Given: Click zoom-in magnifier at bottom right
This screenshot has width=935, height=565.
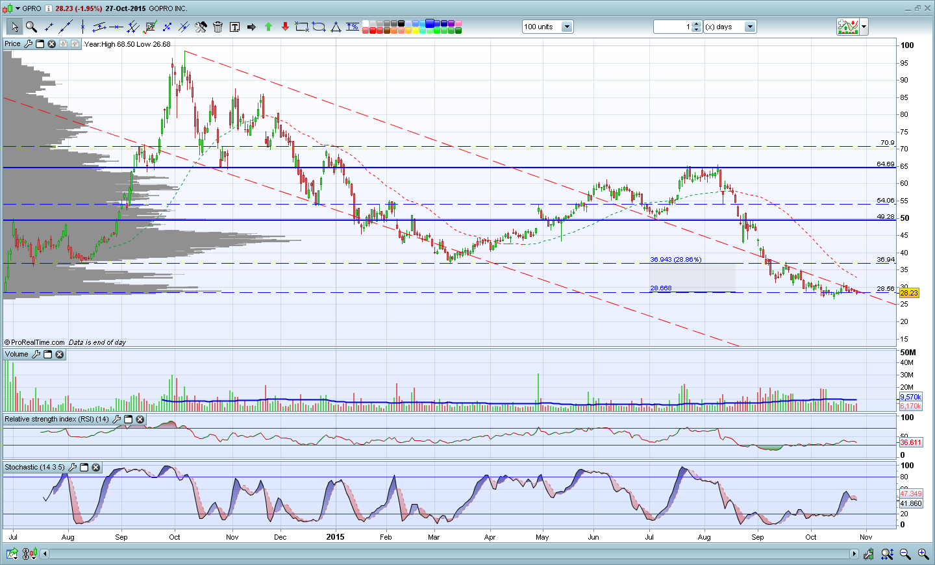Looking at the screenshot, I should pyautogui.click(x=923, y=554).
